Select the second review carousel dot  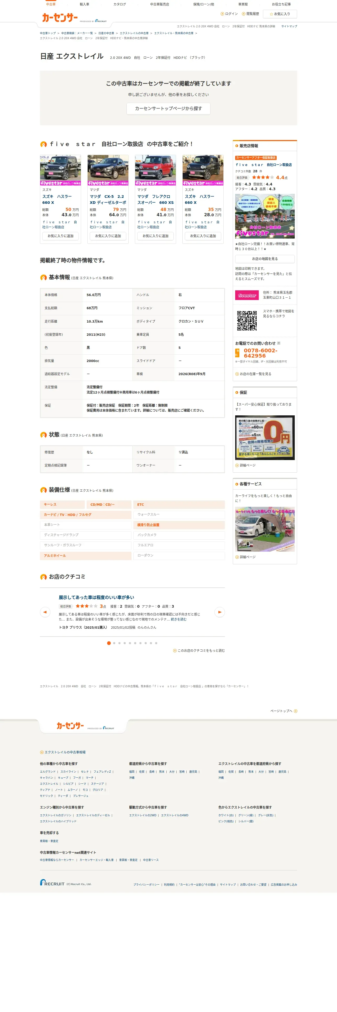114,643
